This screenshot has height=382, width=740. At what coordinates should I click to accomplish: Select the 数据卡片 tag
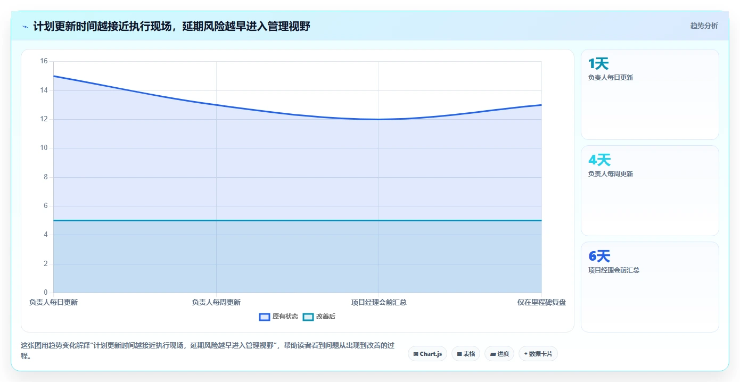tap(538, 354)
